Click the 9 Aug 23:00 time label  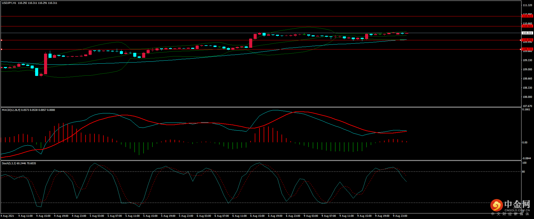coord(400,216)
